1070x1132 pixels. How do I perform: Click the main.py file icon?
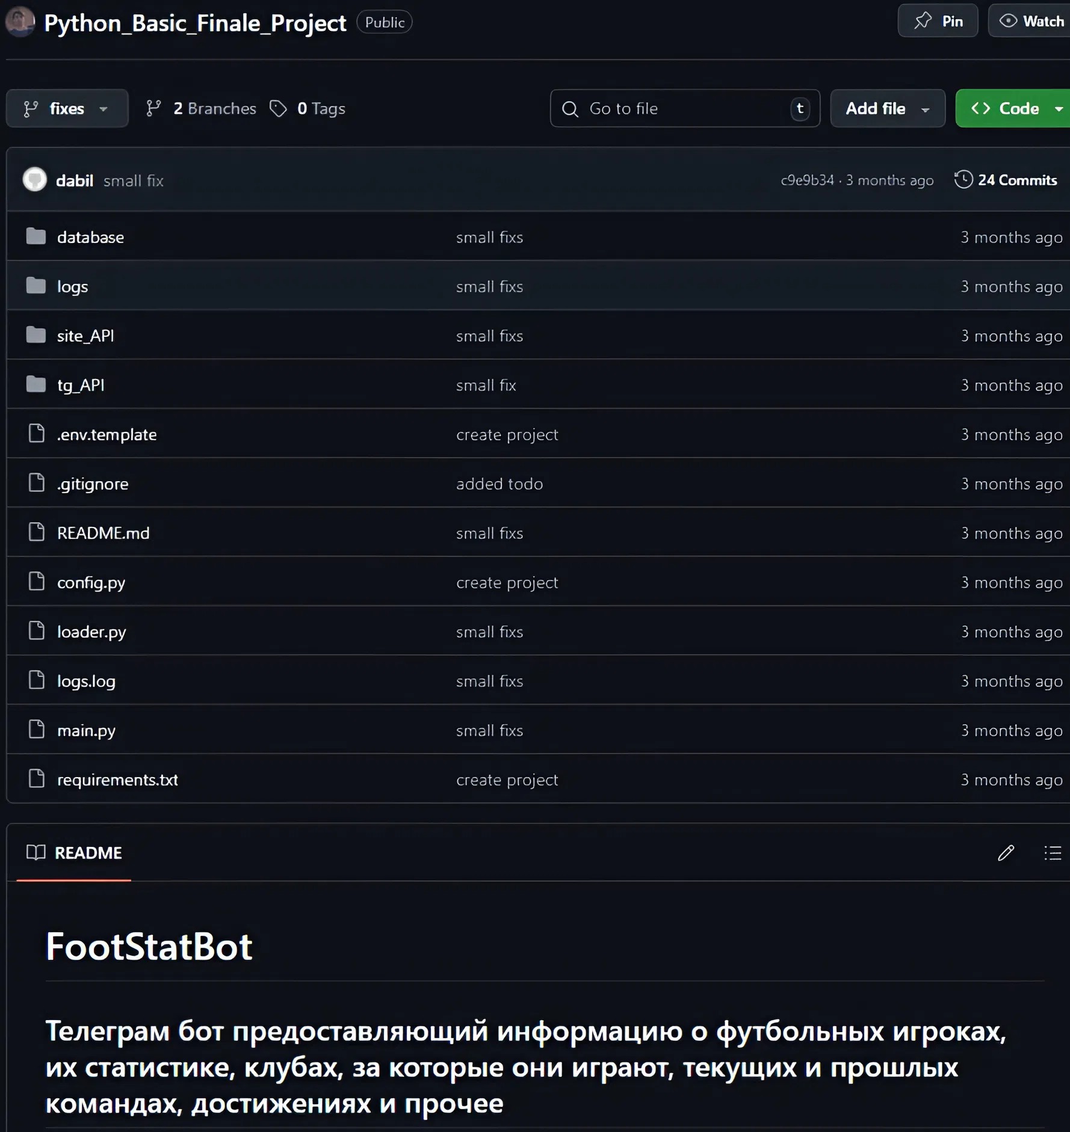coord(37,730)
